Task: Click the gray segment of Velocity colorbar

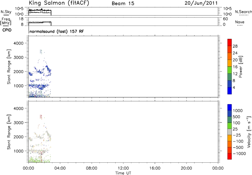Action: pyautogui.click(x=230, y=132)
